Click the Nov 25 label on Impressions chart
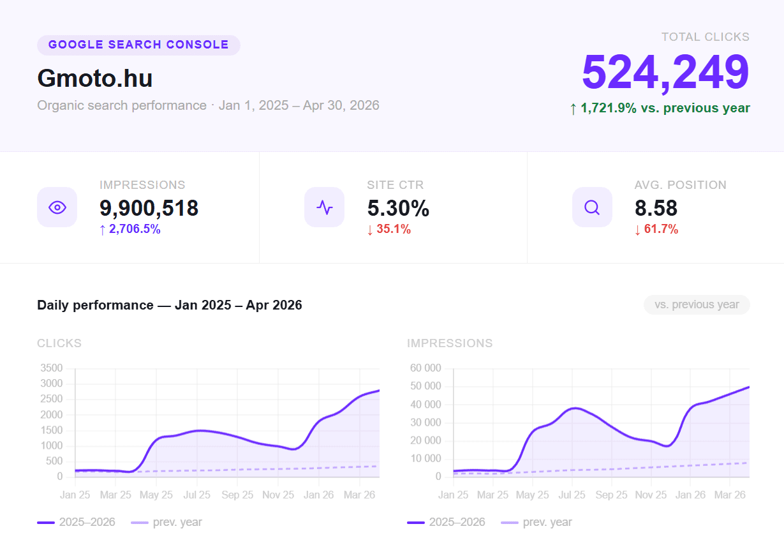The width and height of the screenshot is (784, 554). (651, 495)
